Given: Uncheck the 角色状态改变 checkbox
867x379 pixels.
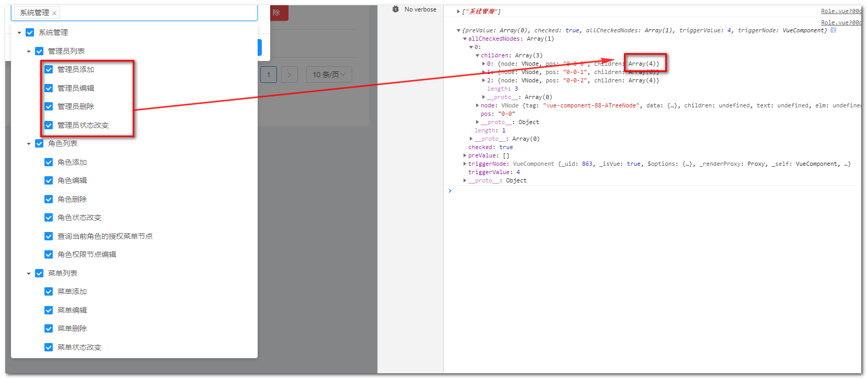Looking at the screenshot, I should coord(49,217).
